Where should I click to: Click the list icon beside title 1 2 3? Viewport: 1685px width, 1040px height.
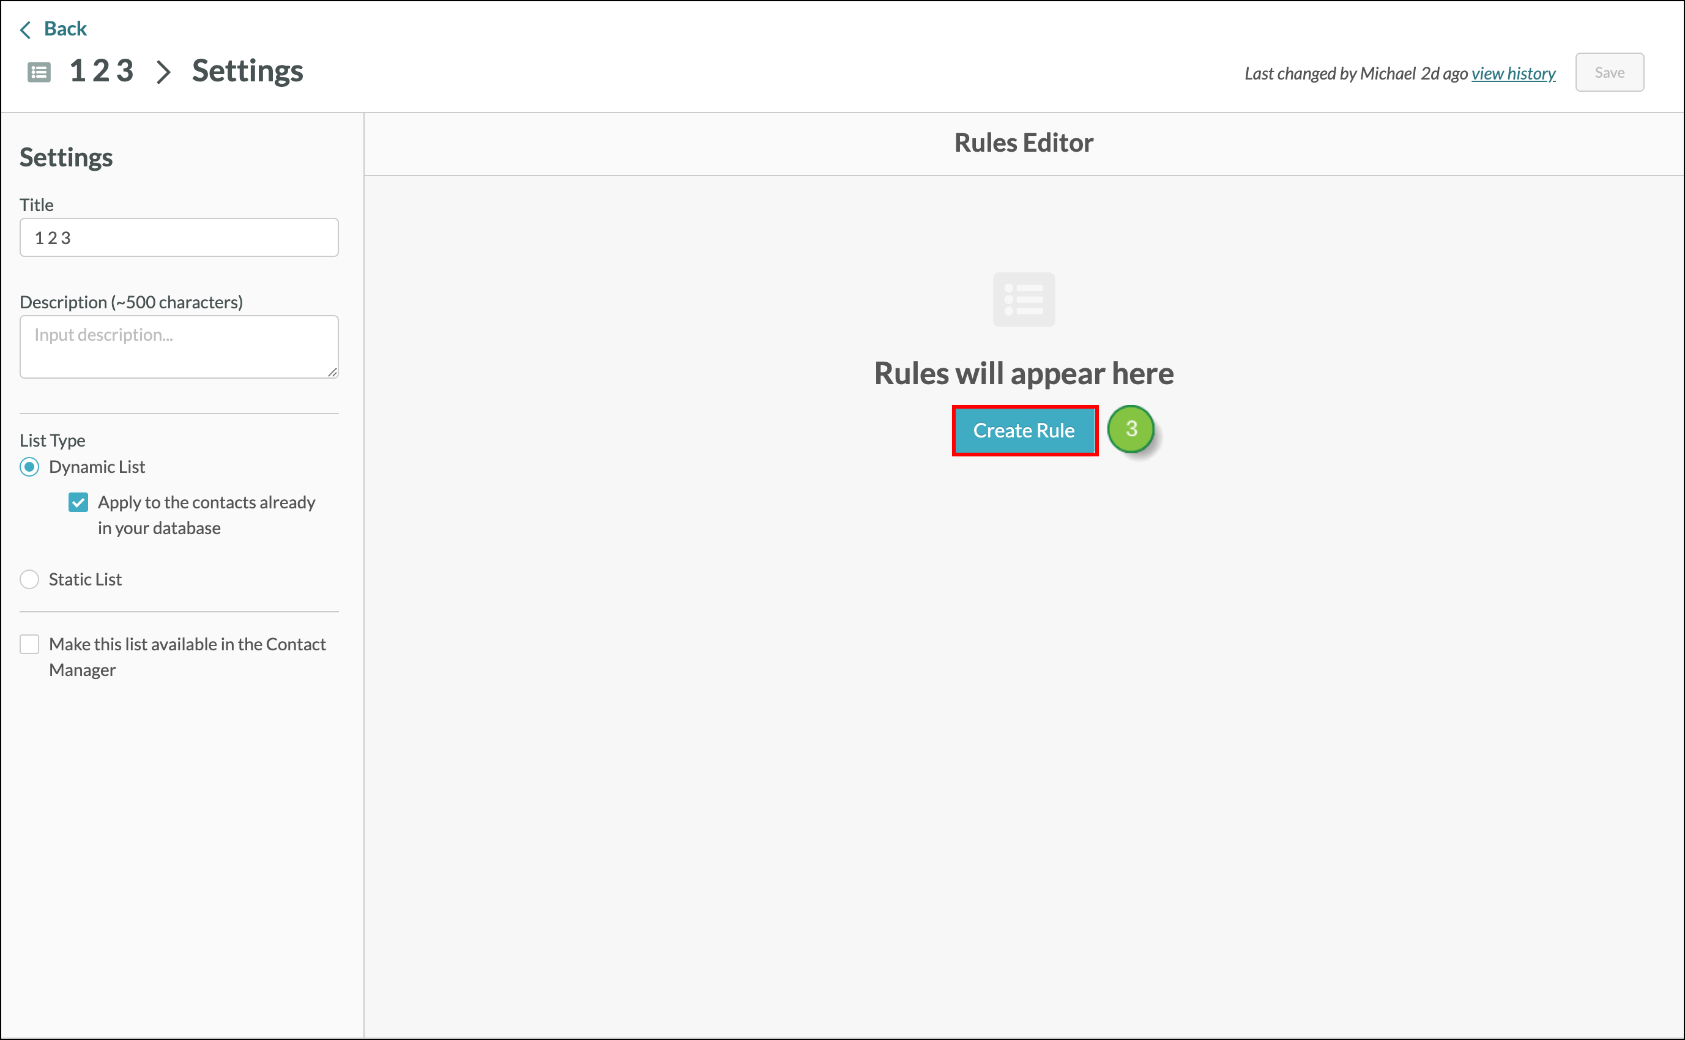point(39,72)
